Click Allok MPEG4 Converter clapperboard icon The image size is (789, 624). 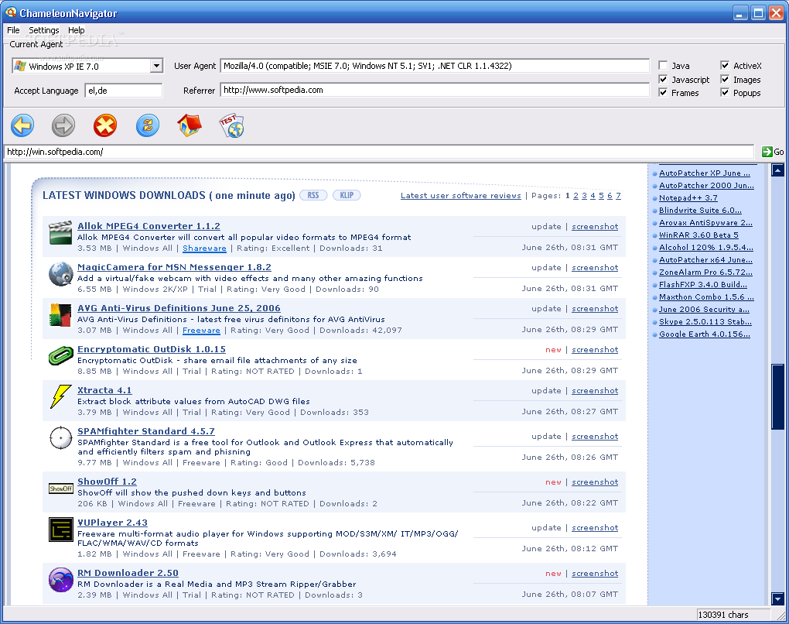(x=61, y=233)
